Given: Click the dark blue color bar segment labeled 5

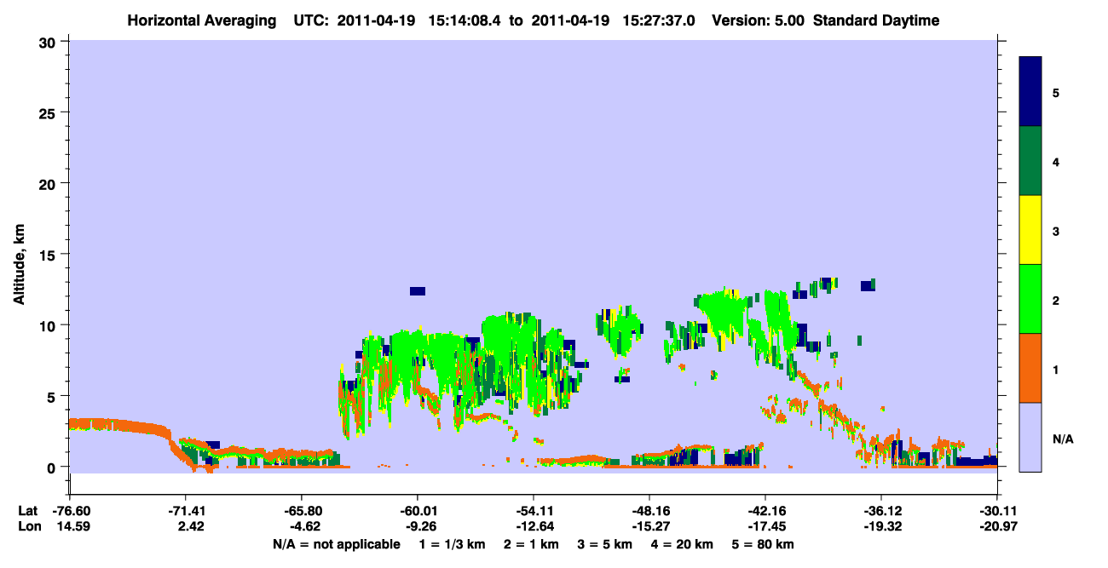Looking at the screenshot, I should (x=1030, y=92).
